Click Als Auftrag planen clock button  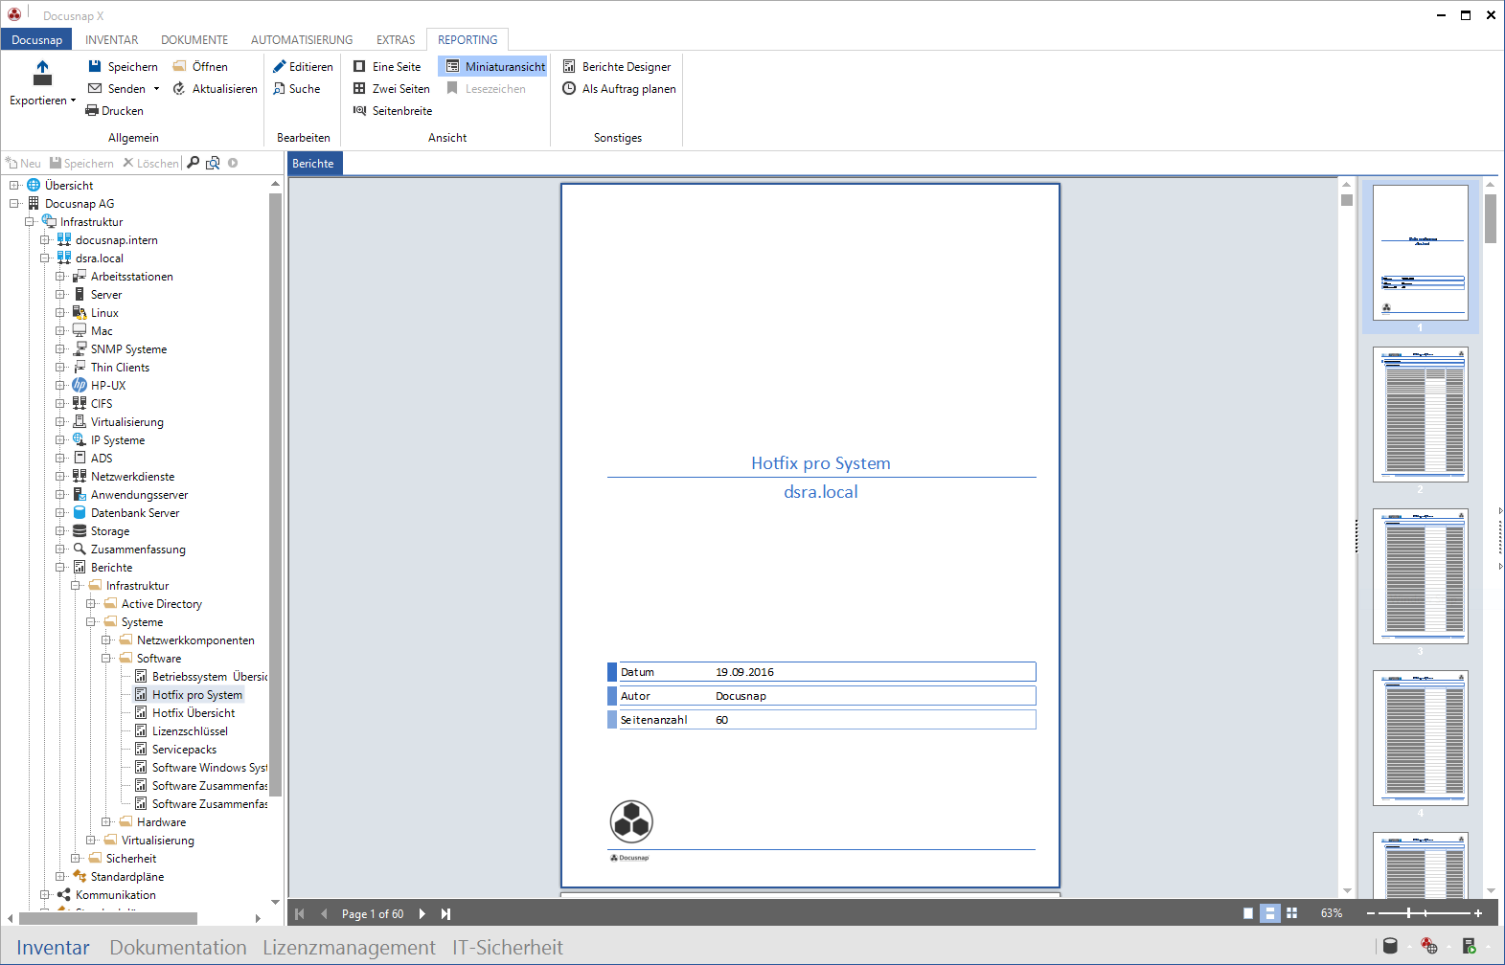pos(619,88)
